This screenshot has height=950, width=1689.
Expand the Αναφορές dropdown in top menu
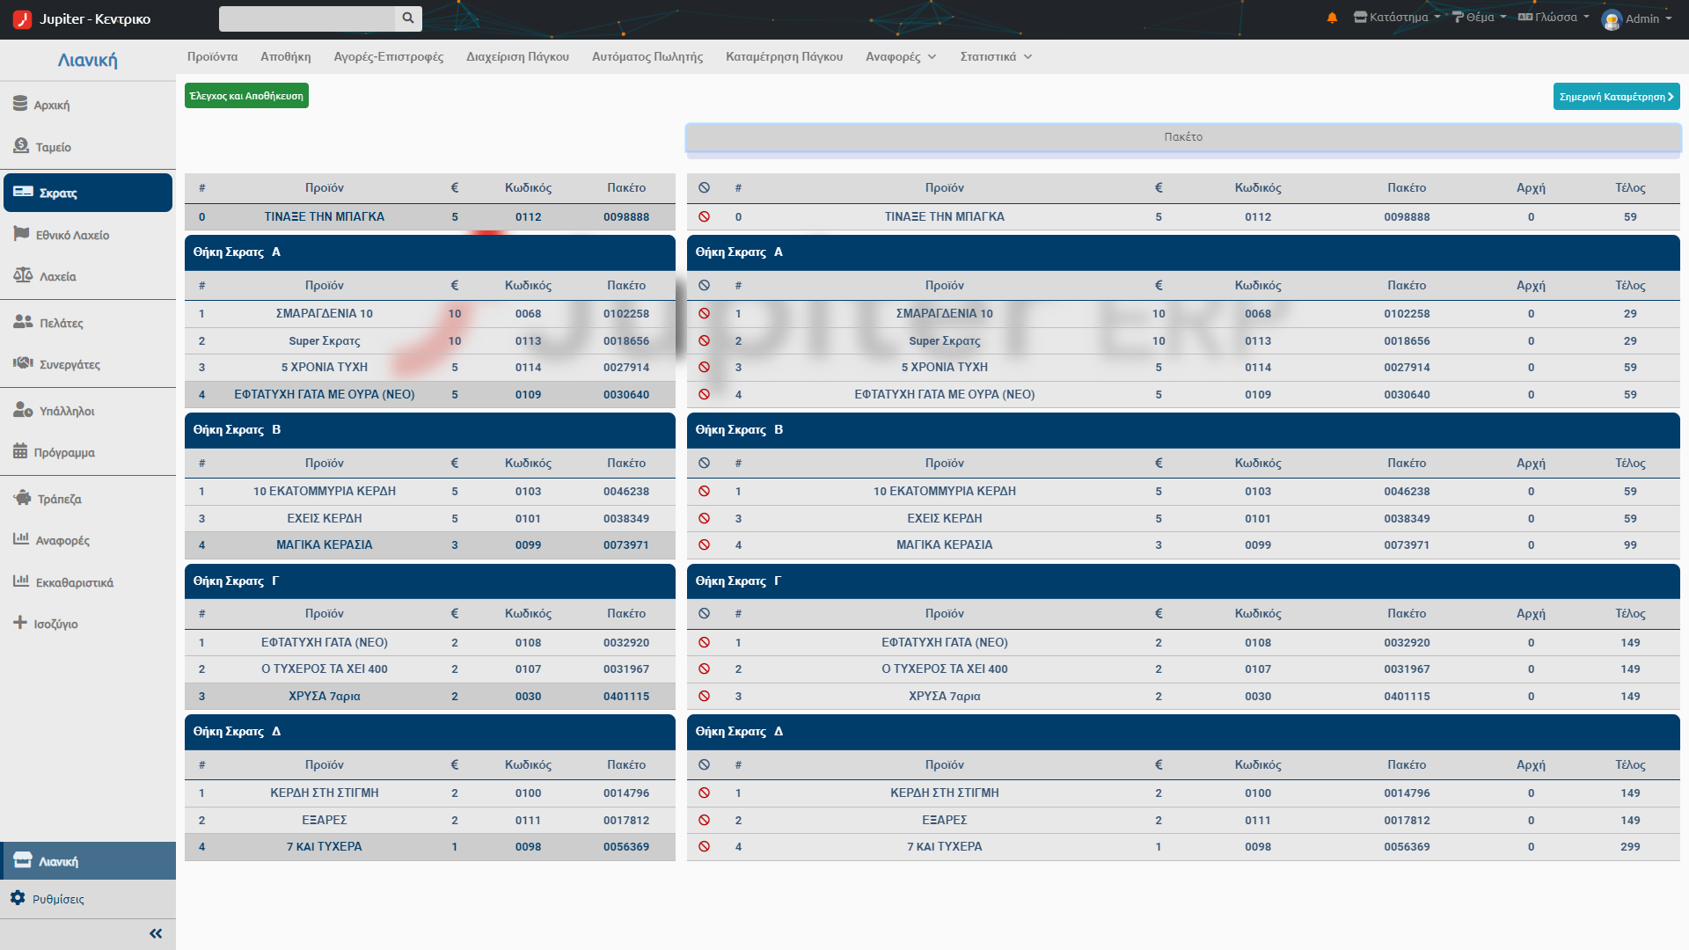point(901,56)
